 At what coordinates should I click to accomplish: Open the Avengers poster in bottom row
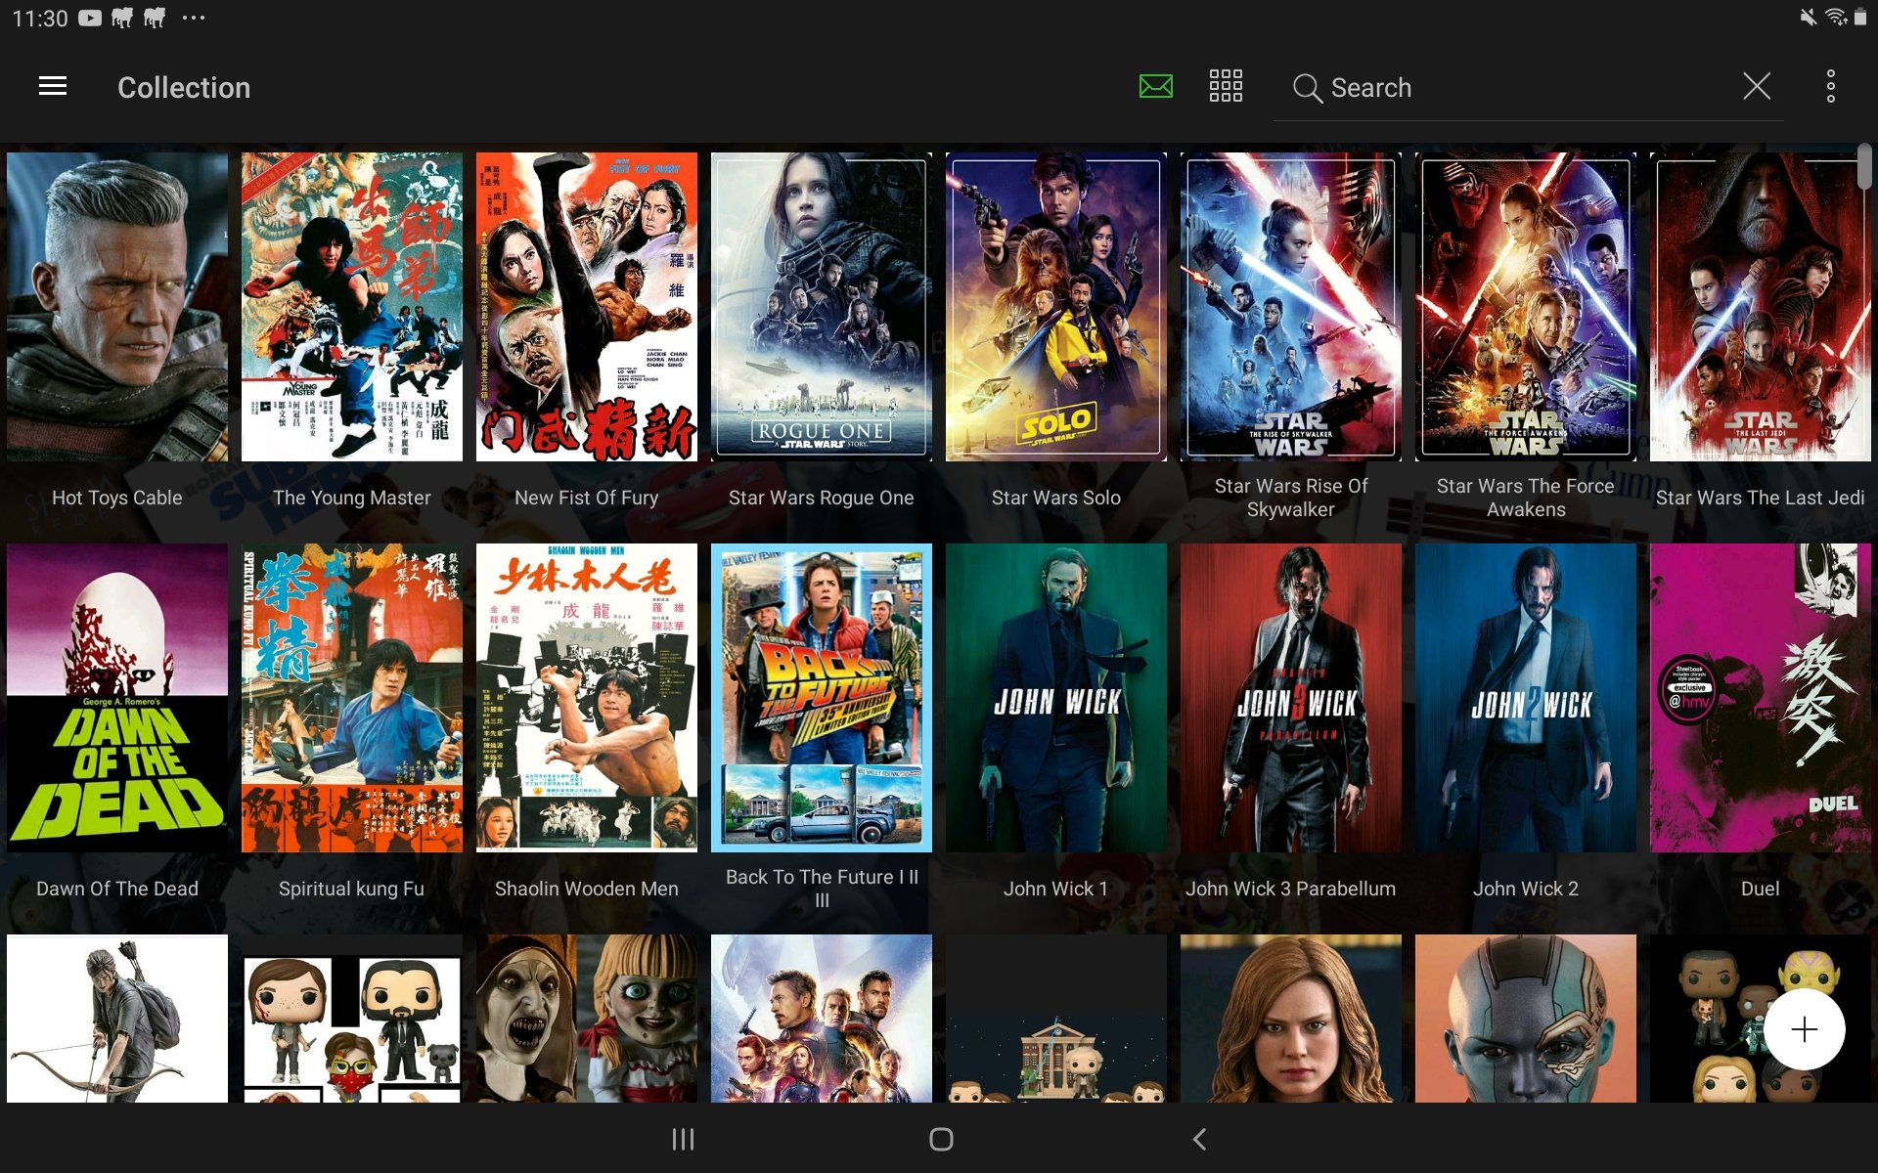click(x=822, y=1019)
